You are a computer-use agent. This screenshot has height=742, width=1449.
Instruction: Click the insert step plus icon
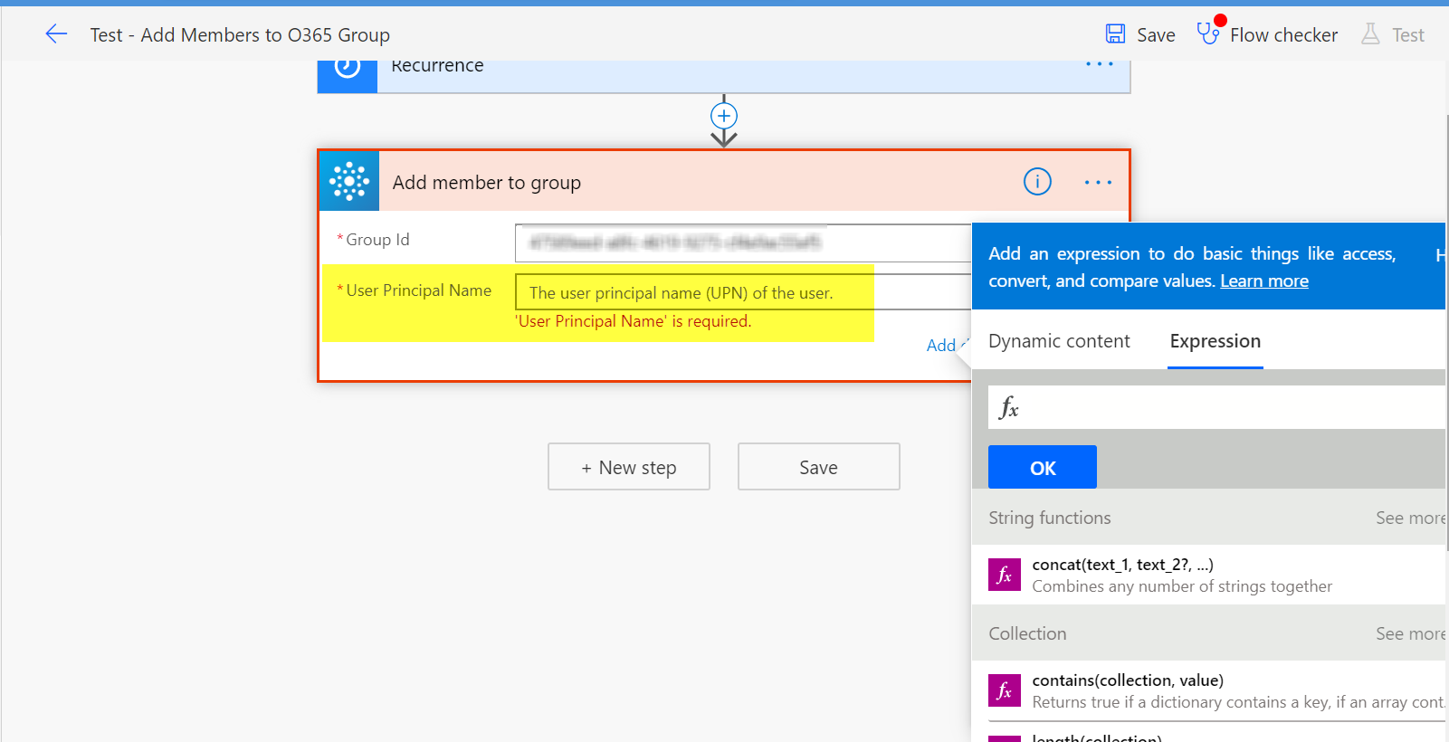pyautogui.click(x=724, y=116)
